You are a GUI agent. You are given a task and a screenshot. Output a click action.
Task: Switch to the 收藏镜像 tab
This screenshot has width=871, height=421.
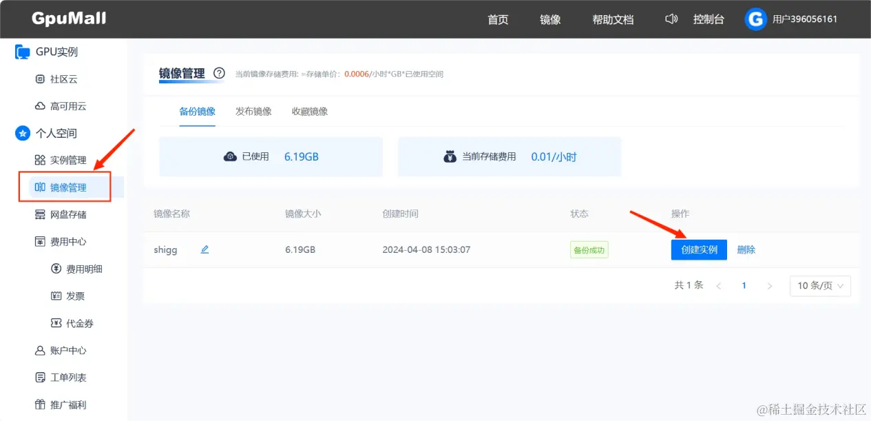[310, 112]
